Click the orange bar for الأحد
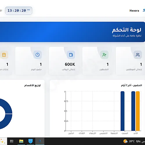Image resolution: width=145 pixels, height=145 pixels. click(138, 111)
